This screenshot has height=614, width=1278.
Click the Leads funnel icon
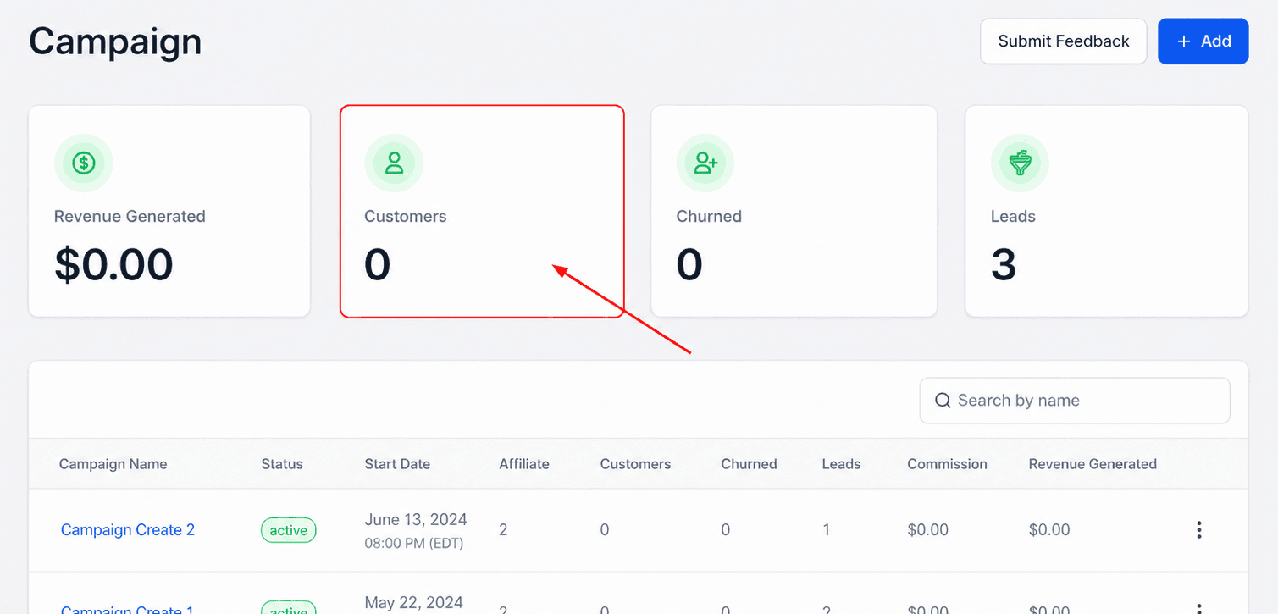pyautogui.click(x=1021, y=163)
